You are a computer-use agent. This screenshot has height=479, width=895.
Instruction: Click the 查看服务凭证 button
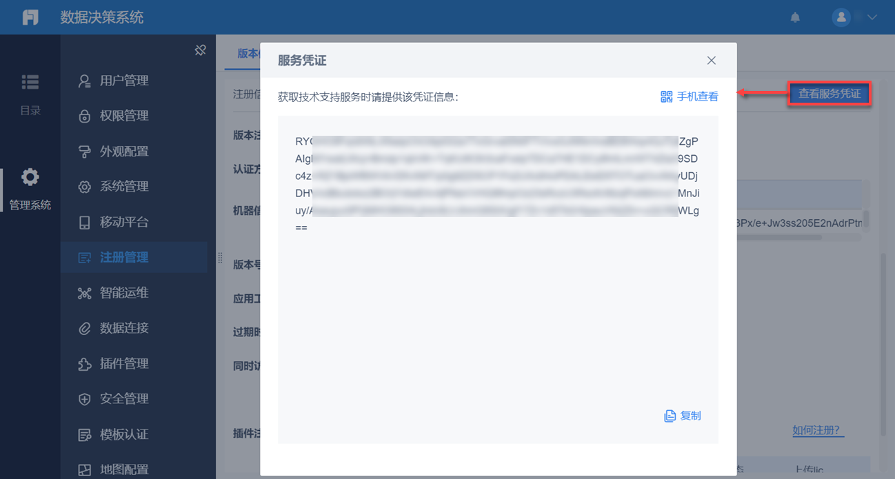829,94
